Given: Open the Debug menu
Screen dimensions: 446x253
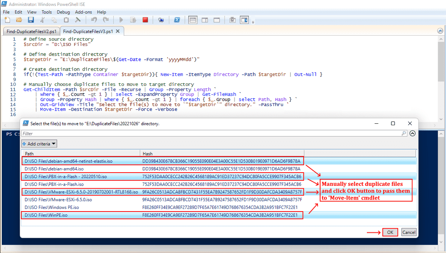Looking at the screenshot, I should (x=63, y=12).
